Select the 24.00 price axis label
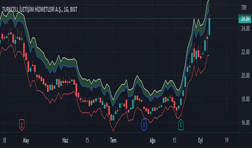The image size is (252, 148). pyautogui.click(x=245, y=29)
